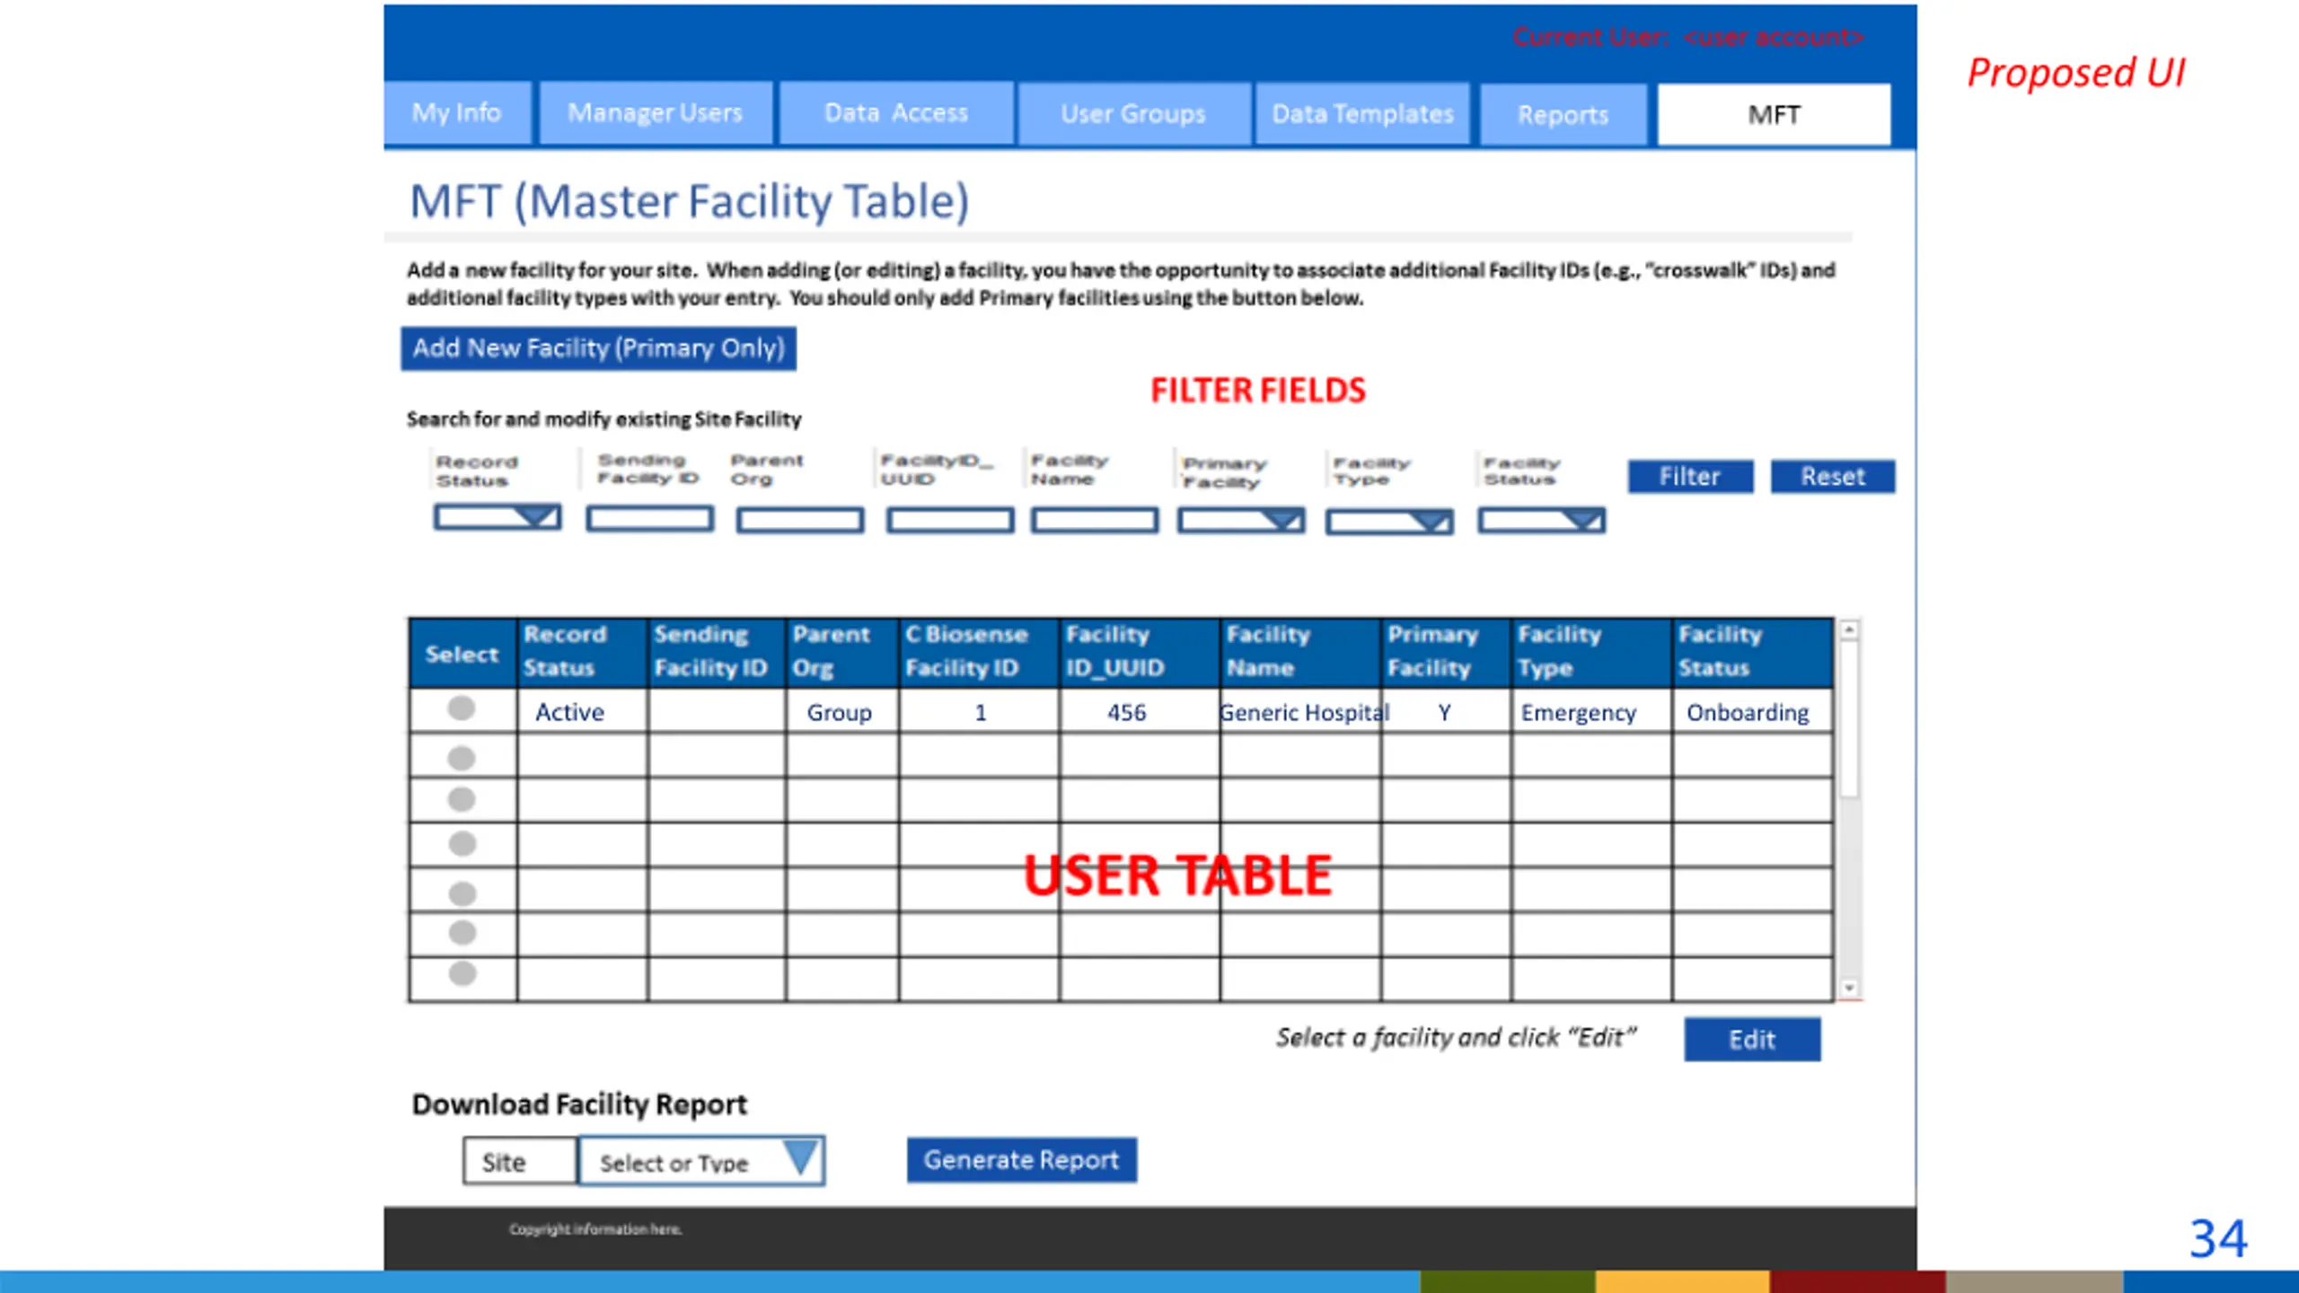Click the table scrollbar down arrow

(1849, 988)
